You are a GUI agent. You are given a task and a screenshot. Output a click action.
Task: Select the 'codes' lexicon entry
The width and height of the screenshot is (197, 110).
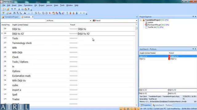pos(15,85)
